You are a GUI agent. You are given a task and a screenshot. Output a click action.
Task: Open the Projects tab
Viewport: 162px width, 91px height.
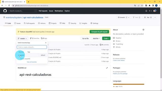pyautogui.click(x=53, y=23)
